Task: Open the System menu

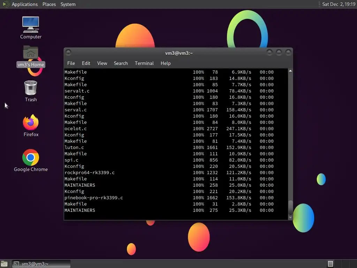Action: click(68, 4)
